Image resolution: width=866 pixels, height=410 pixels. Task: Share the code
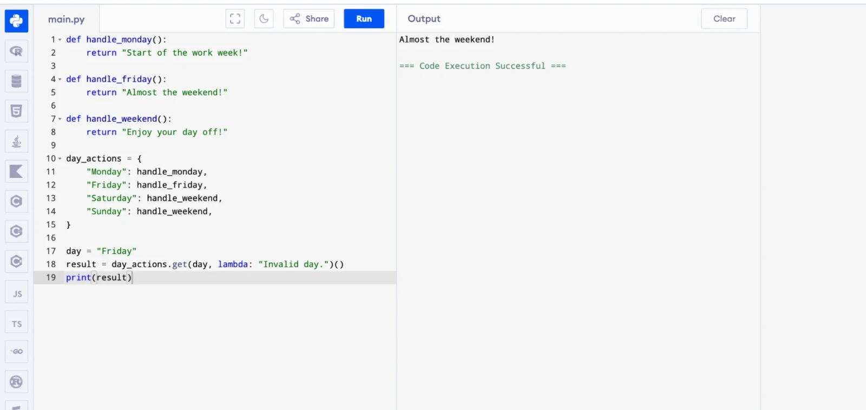[x=309, y=18]
